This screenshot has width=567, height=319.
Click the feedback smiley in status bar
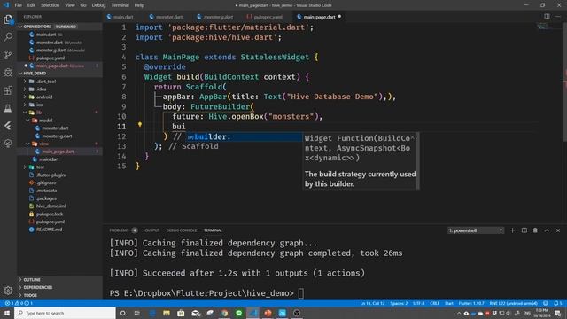(x=546, y=303)
